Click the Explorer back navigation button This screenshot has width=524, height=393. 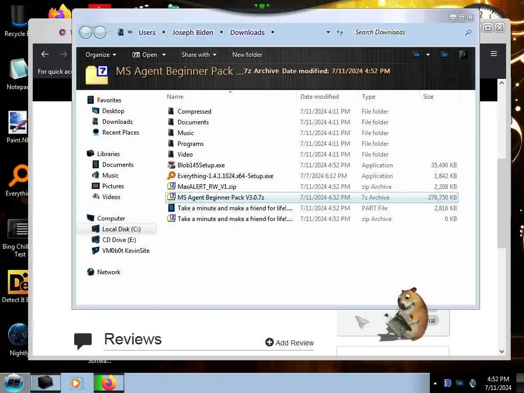85,32
